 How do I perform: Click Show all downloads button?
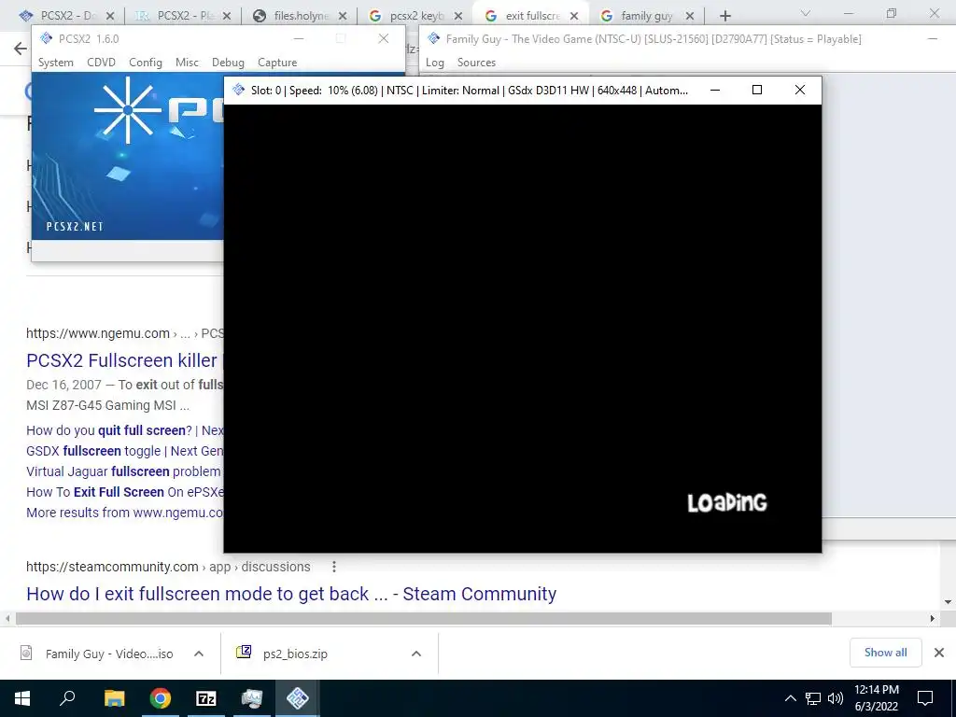(x=885, y=653)
